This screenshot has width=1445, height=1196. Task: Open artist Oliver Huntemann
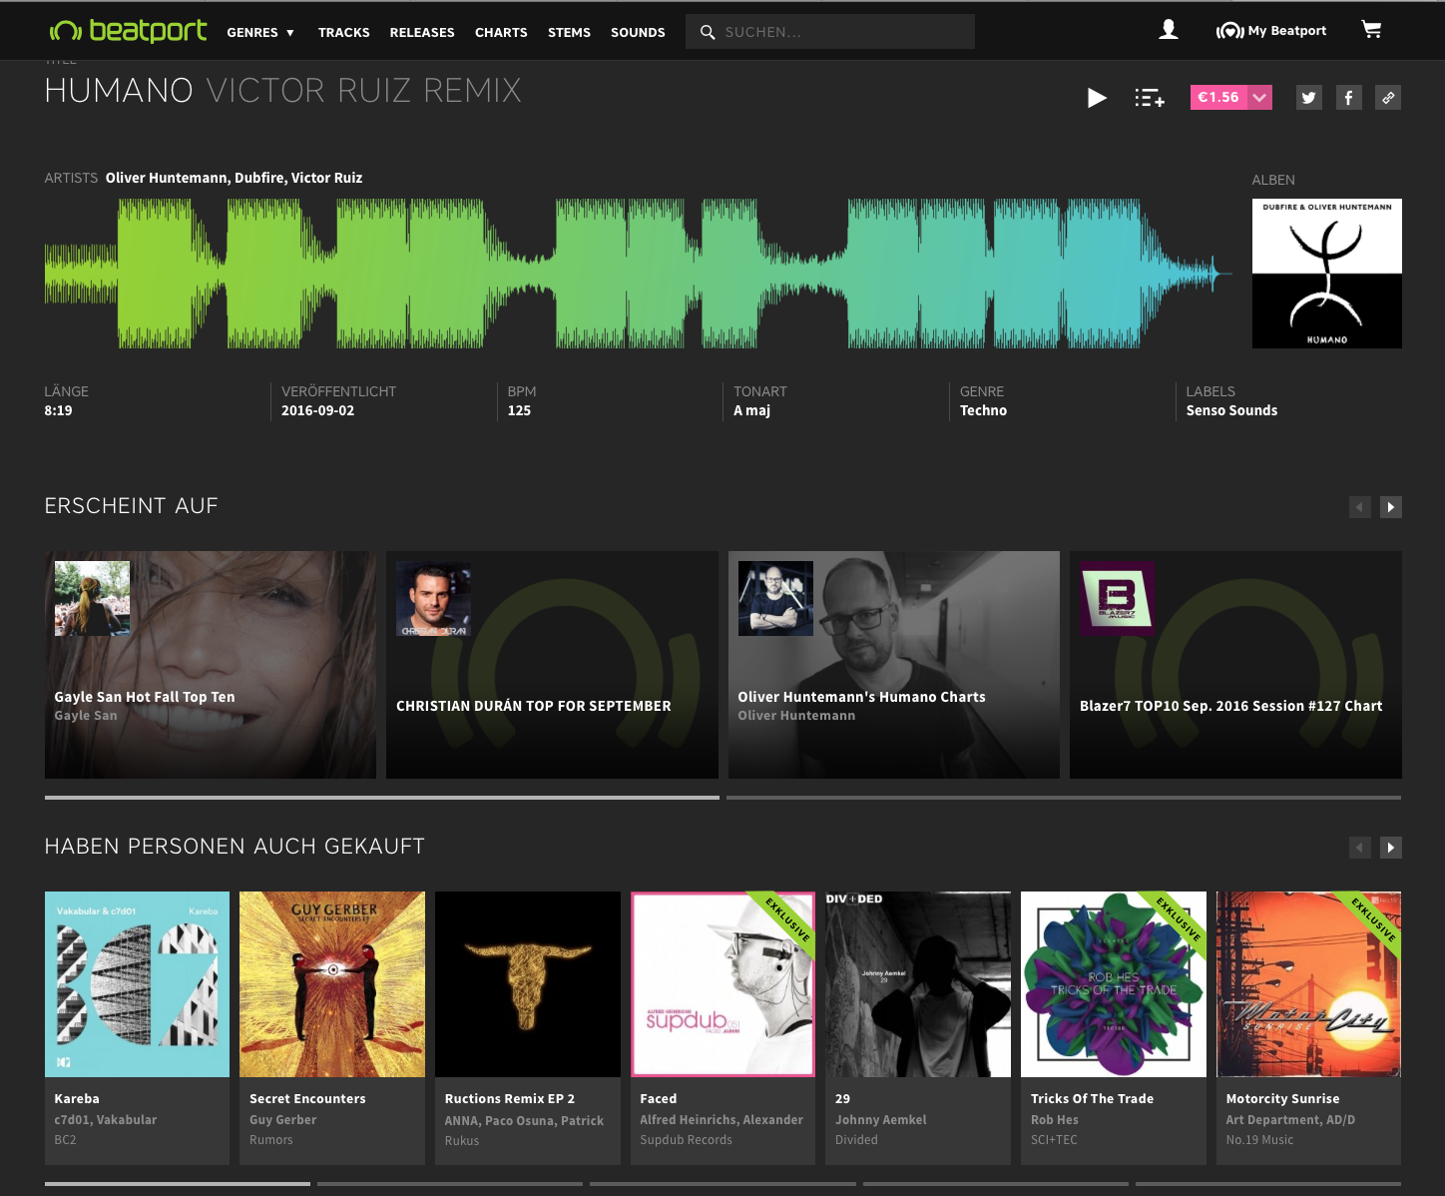pyautogui.click(x=166, y=178)
